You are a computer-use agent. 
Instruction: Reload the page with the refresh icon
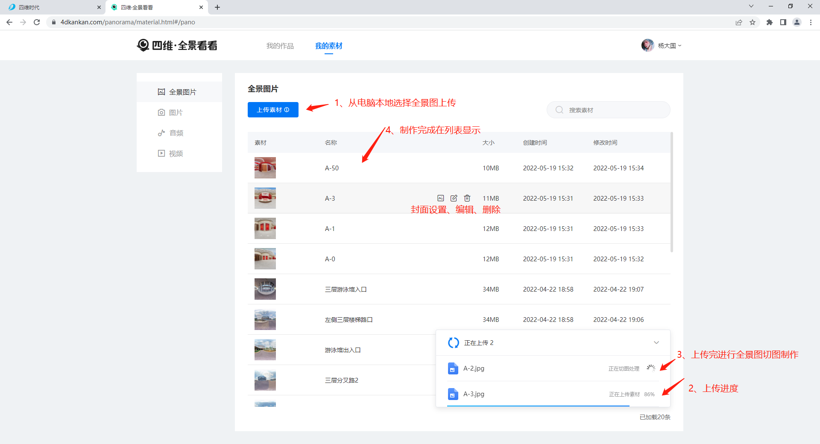coord(37,22)
